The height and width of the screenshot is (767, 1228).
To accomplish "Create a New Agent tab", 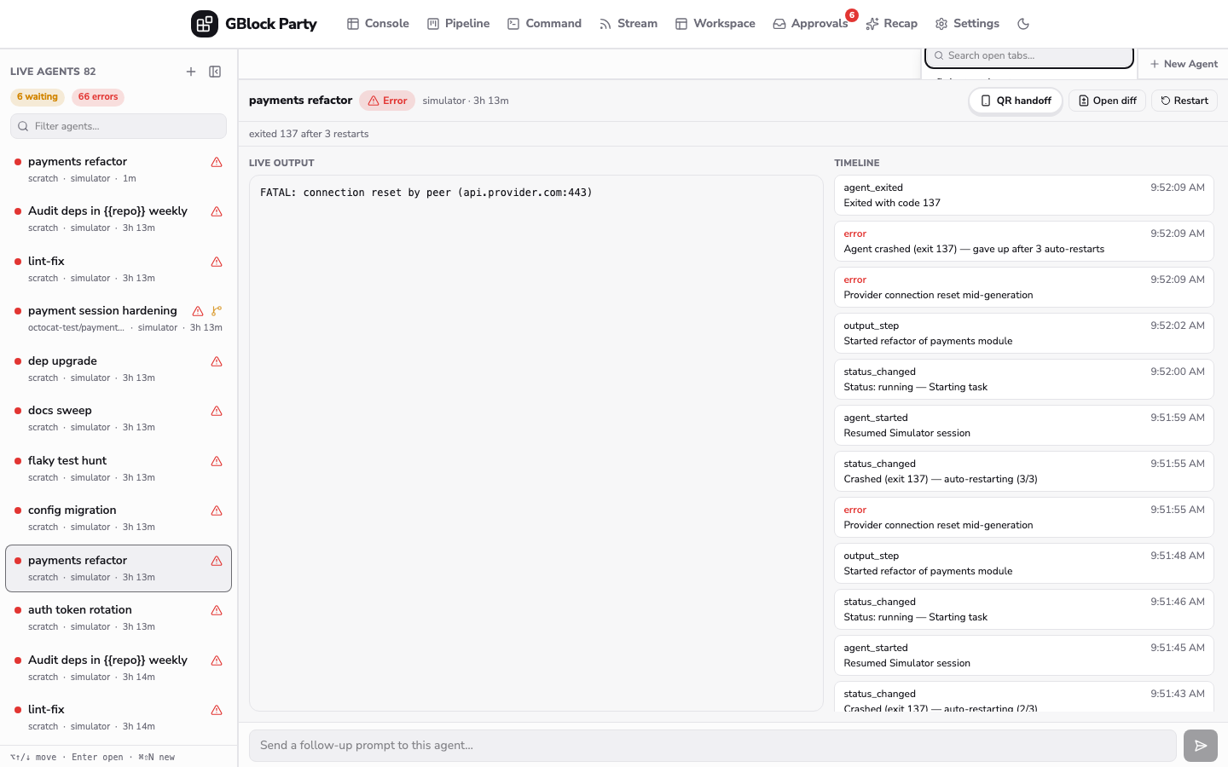I will [1184, 64].
